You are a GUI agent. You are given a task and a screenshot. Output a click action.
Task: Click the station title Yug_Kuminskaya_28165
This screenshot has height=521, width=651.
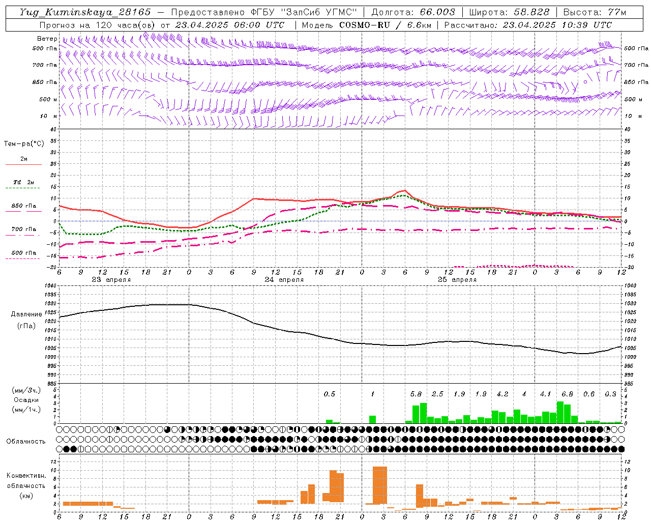[85, 12]
